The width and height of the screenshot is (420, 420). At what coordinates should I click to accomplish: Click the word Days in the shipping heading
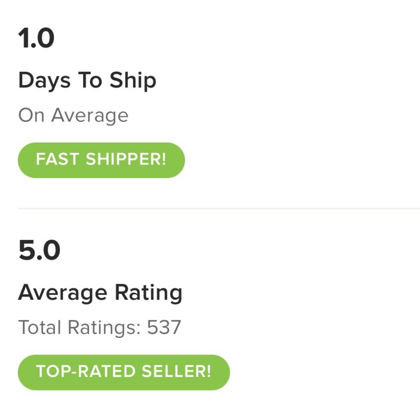pyautogui.click(x=45, y=81)
